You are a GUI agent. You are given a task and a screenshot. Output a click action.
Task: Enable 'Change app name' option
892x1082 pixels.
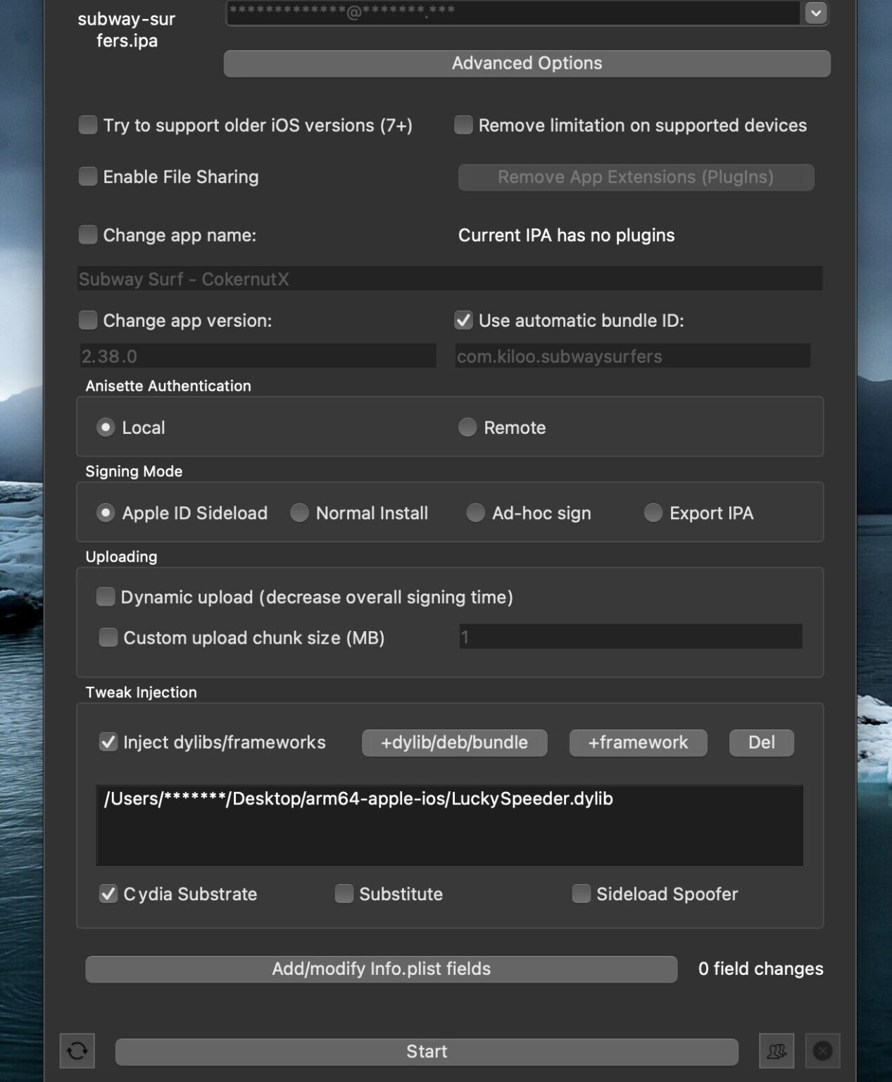click(87, 235)
